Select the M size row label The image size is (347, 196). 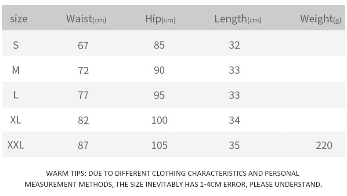point(16,70)
